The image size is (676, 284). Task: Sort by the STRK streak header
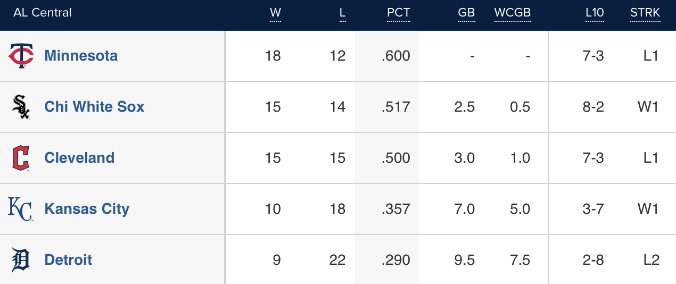click(x=645, y=13)
